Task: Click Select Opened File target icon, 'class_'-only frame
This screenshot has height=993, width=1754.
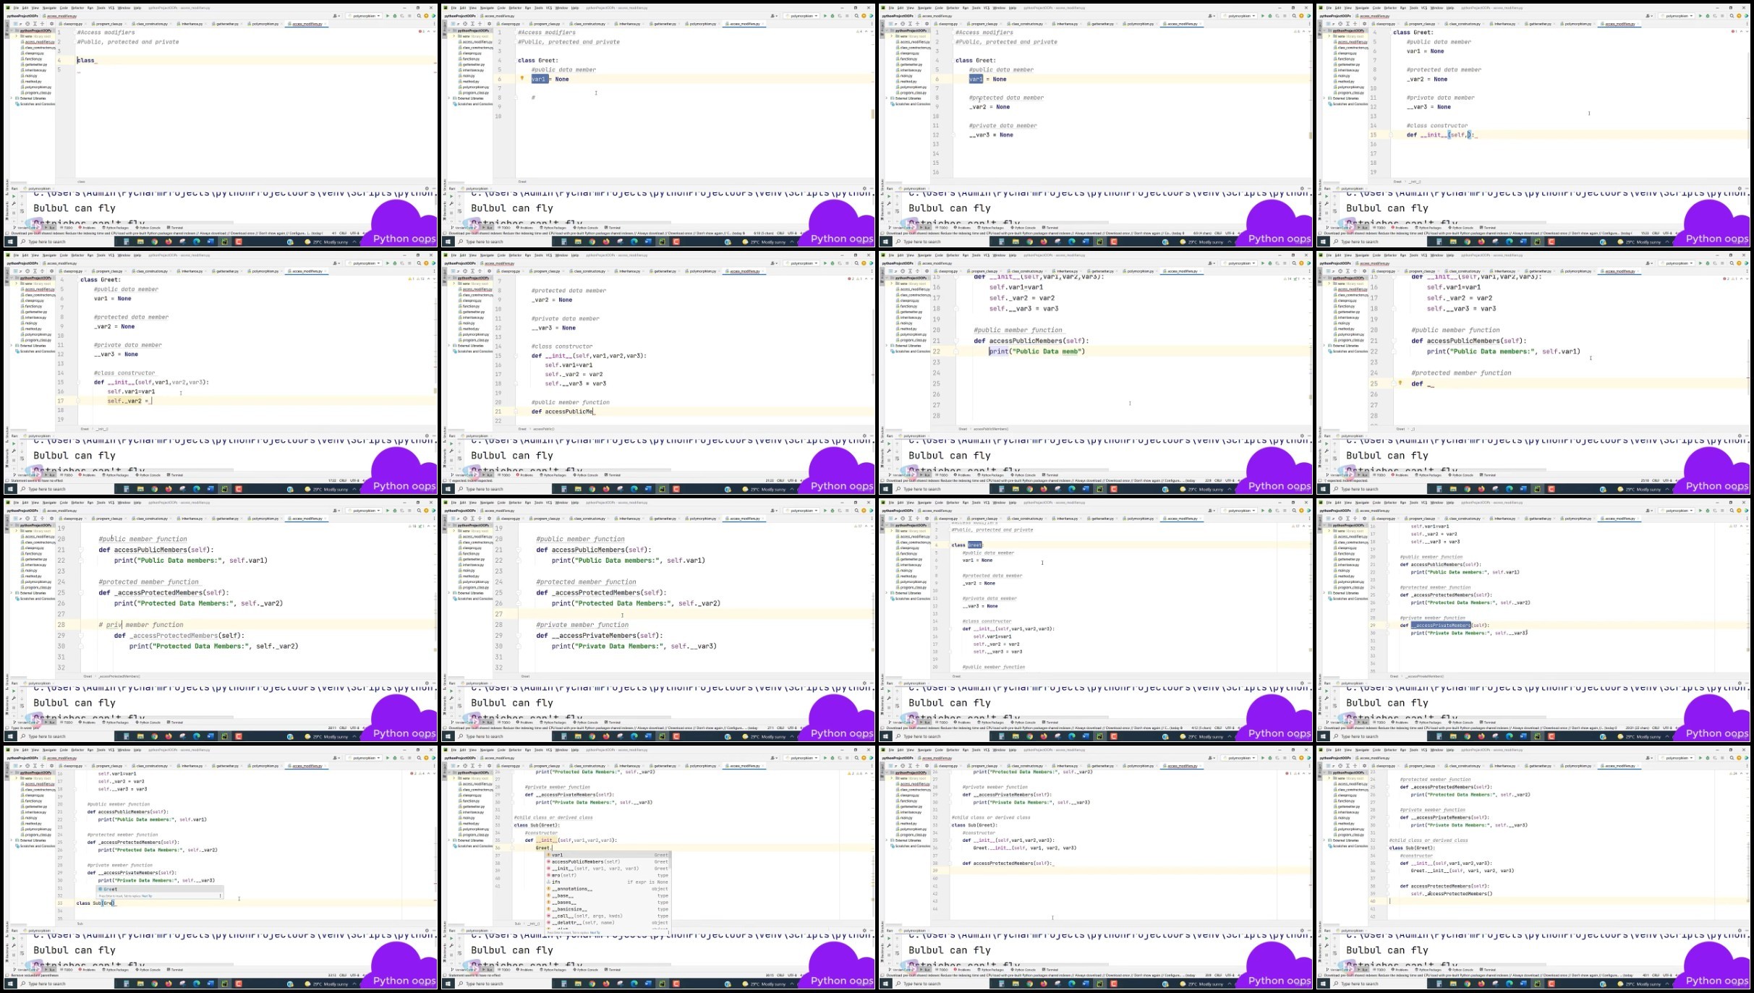Action: coord(27,24)
